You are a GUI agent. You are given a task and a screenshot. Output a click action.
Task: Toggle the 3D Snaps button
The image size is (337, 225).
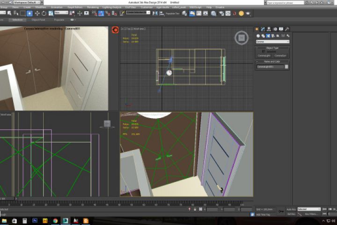[95, 13]
